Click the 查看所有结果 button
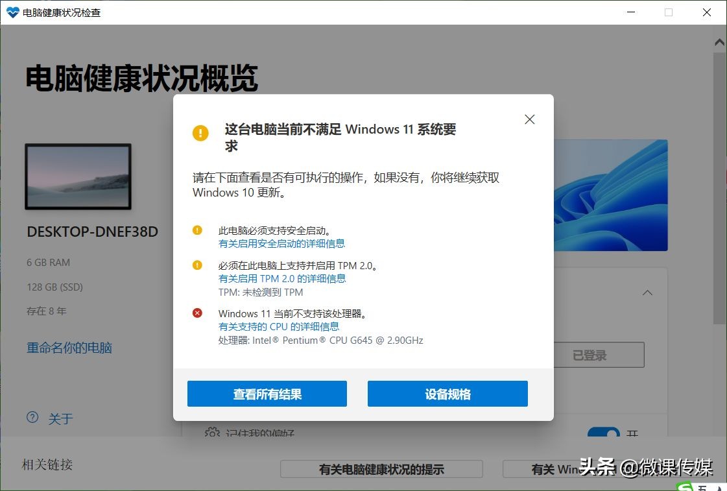 (x=267, y=393)
